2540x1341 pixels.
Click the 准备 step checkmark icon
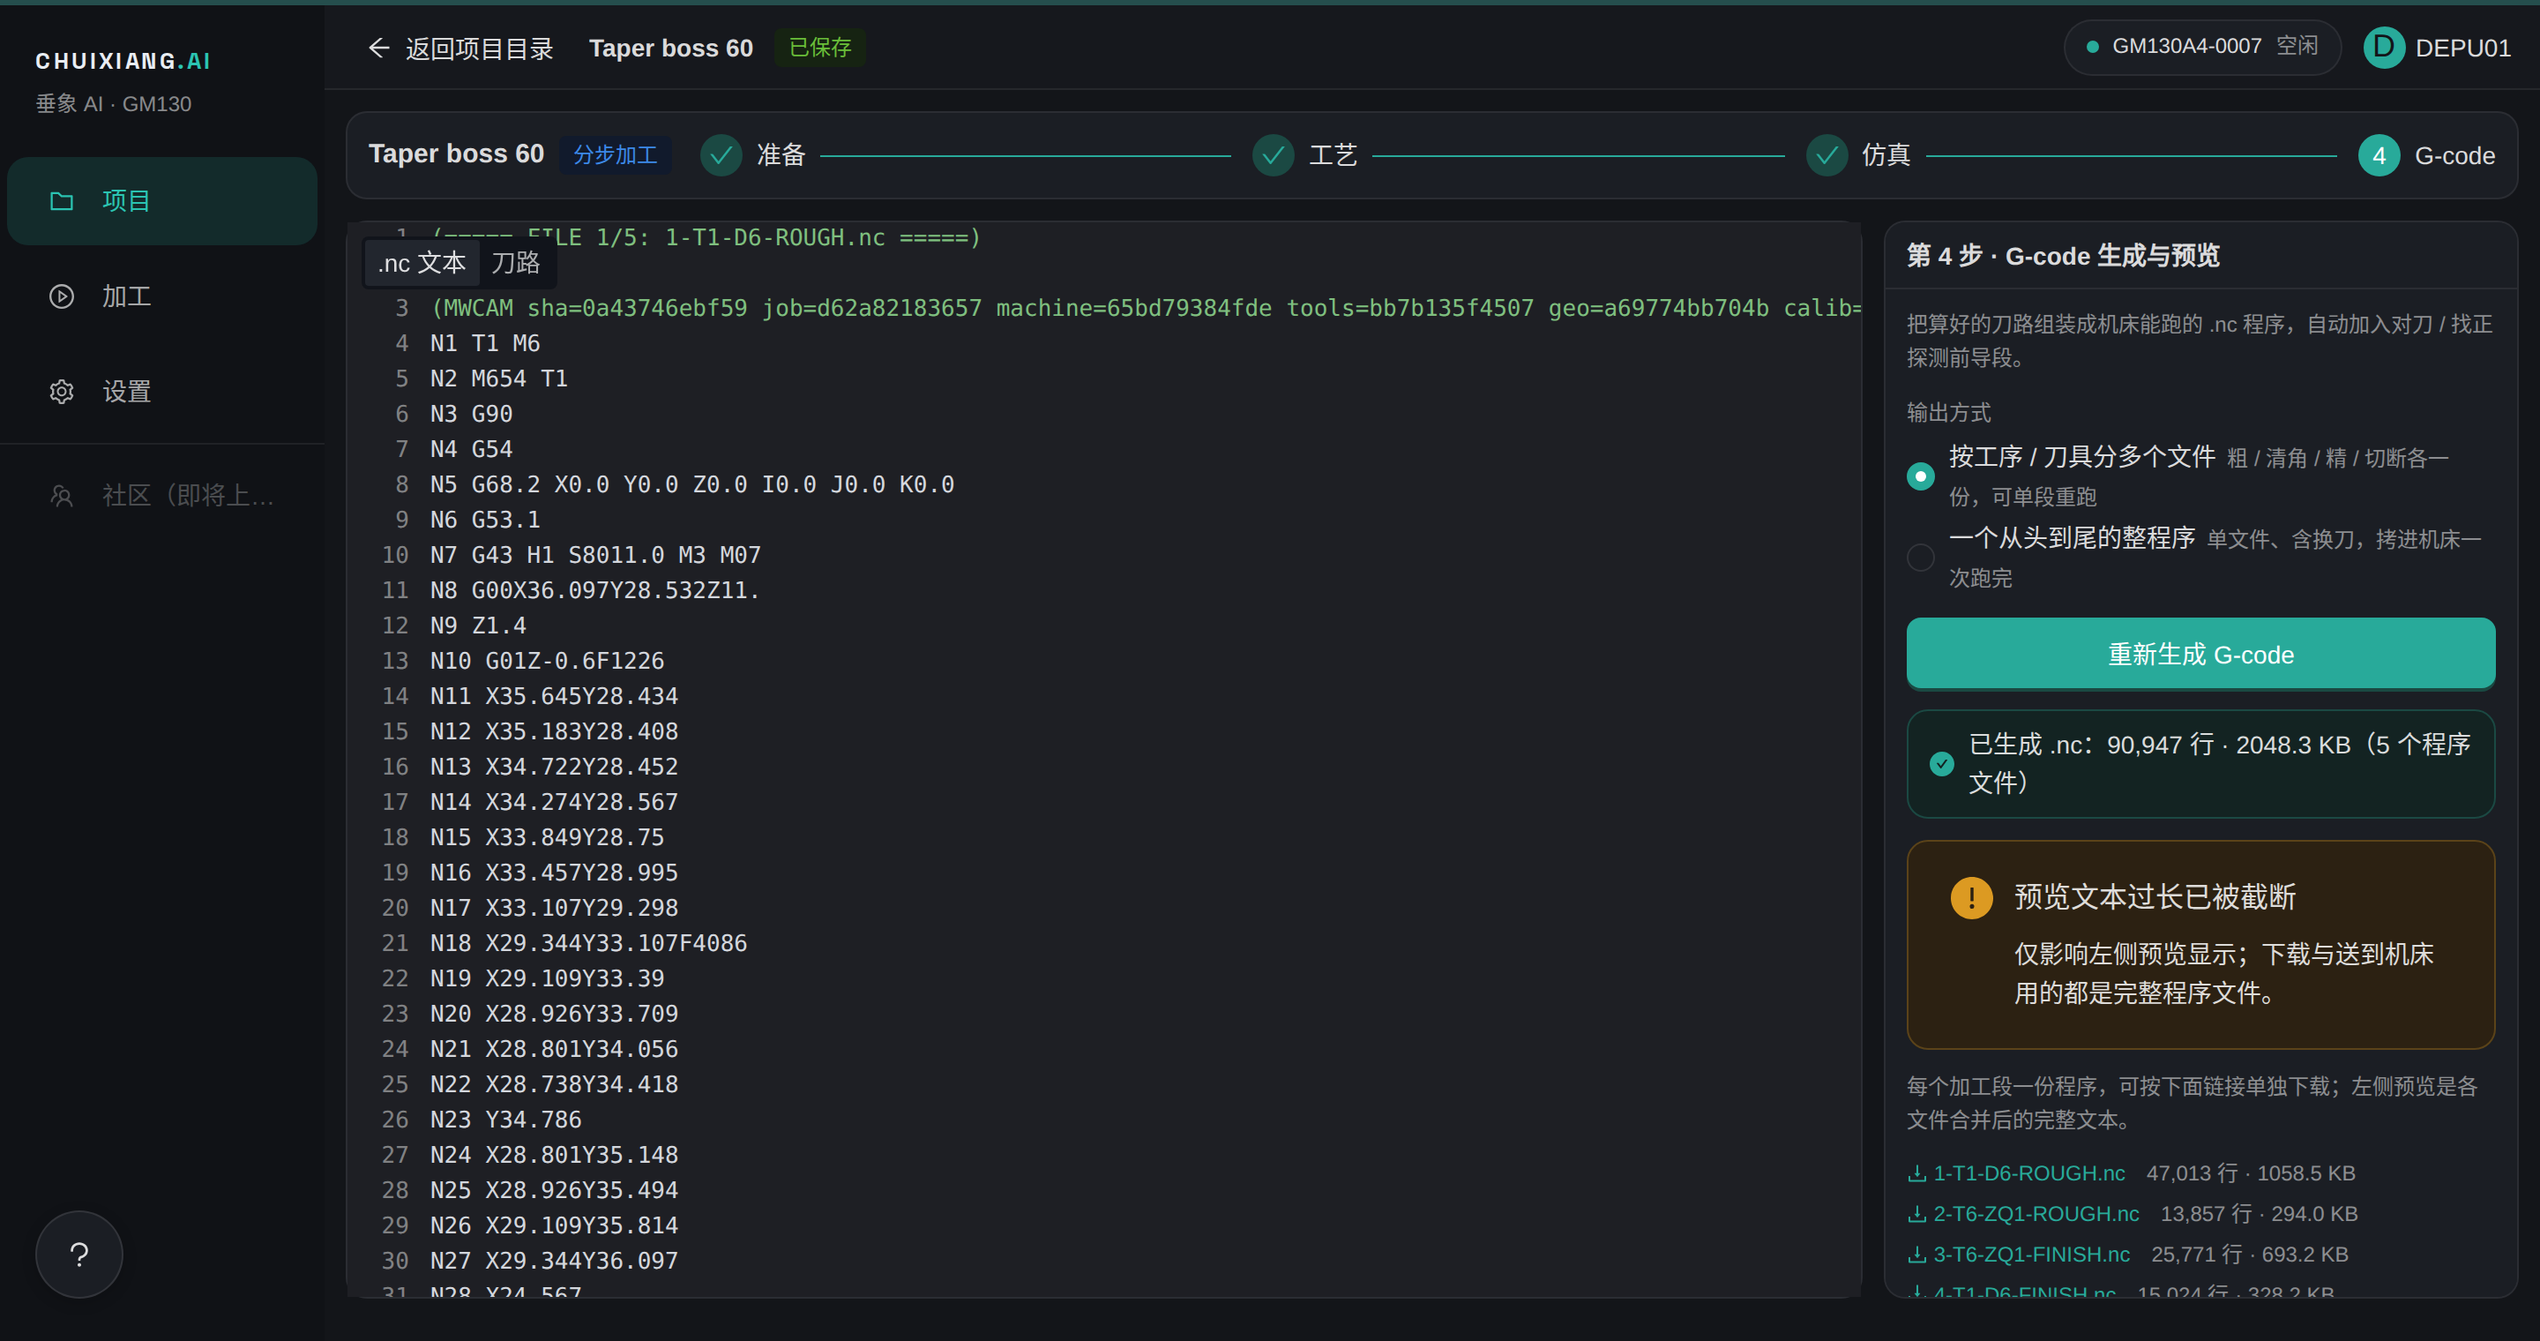(721, 156)
